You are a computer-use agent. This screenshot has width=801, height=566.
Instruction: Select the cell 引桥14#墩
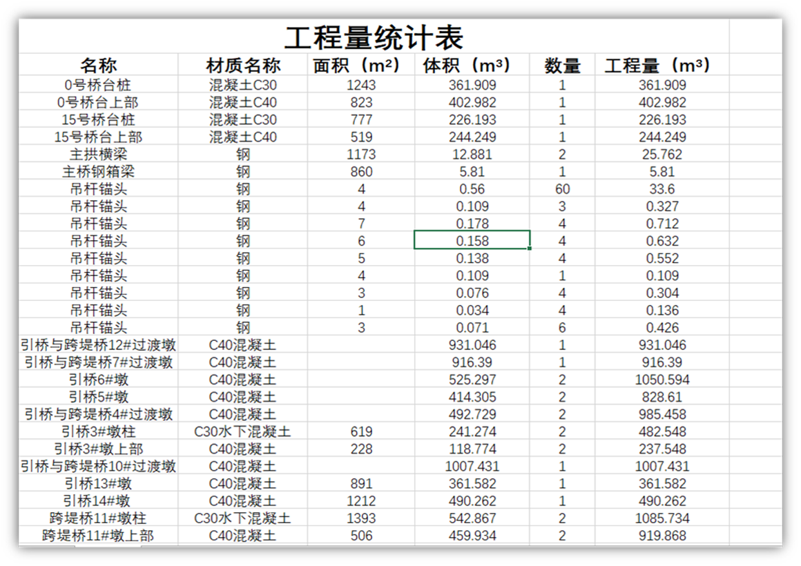pos(99,501)
